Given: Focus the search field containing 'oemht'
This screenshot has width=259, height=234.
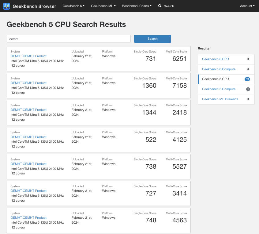Looking at the screenshot, I should point(69,39).
